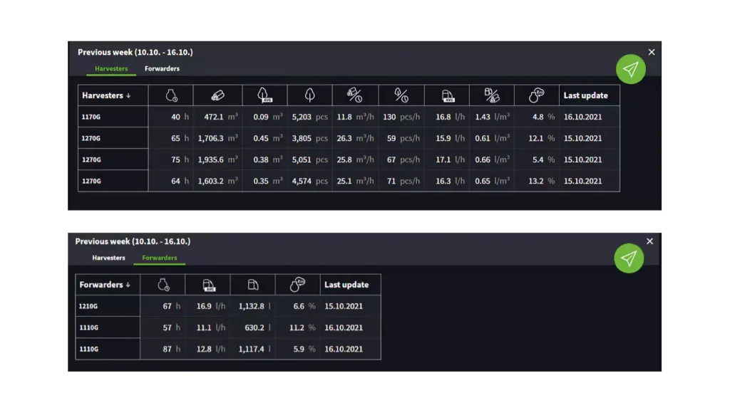Click the idle percentage icon in Harvesters table
Viewport: 730px width, 410px height.
(536, 95)
